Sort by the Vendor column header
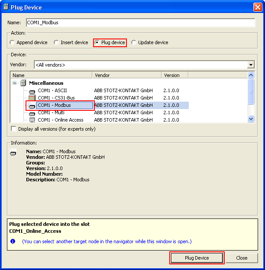The width and height of the screenshot is (265, 270). (127, 75)
